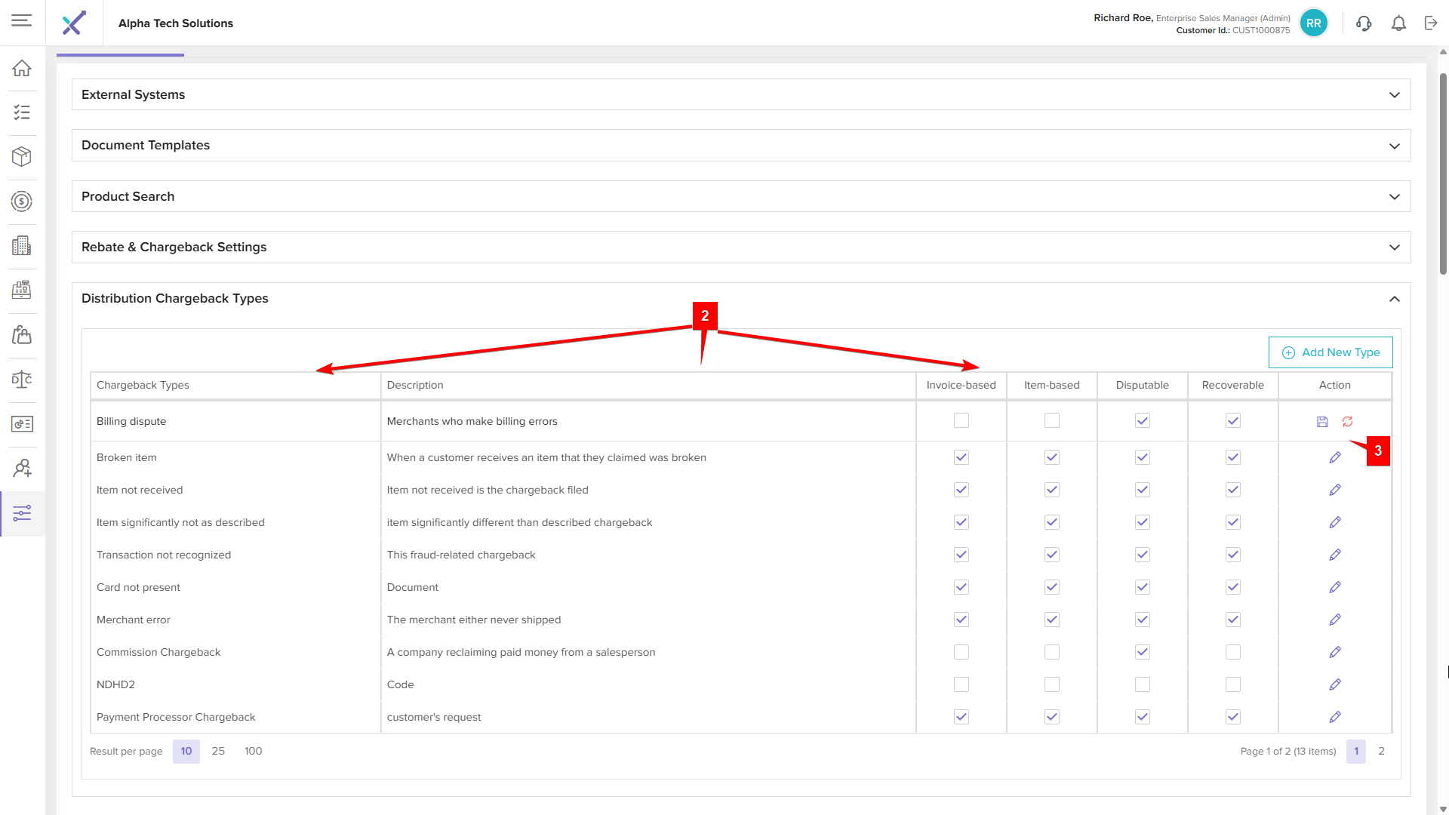Open the settings sliders sidebar icon
Image resolution: width=1449 pixels, height=815 pixels.
coord(22,514)
